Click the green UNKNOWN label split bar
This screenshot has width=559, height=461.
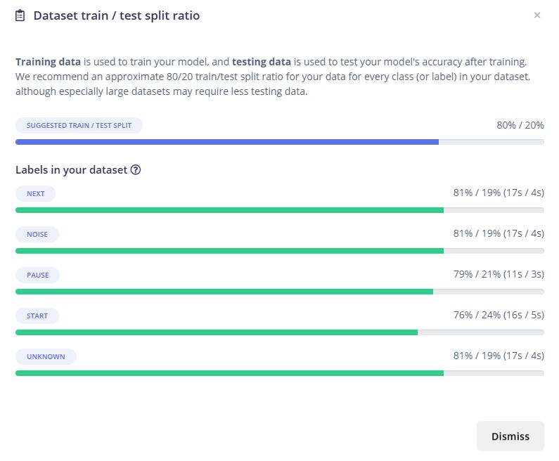coord(229,373)
